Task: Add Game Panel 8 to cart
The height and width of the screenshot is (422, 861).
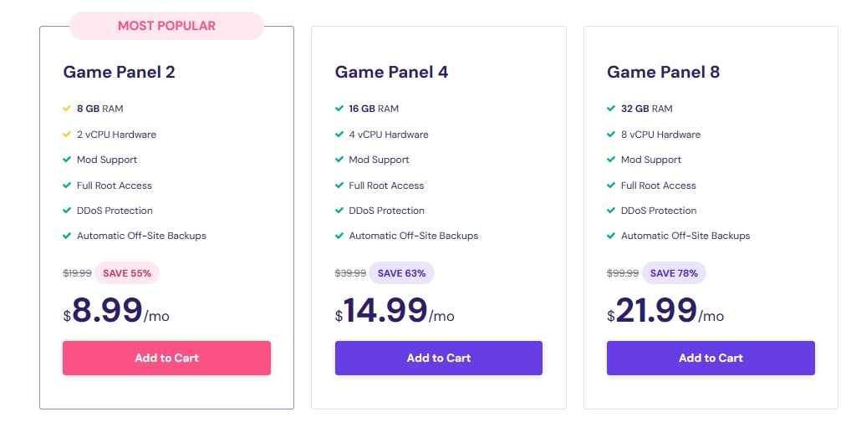Action: [x=711, y=358]
